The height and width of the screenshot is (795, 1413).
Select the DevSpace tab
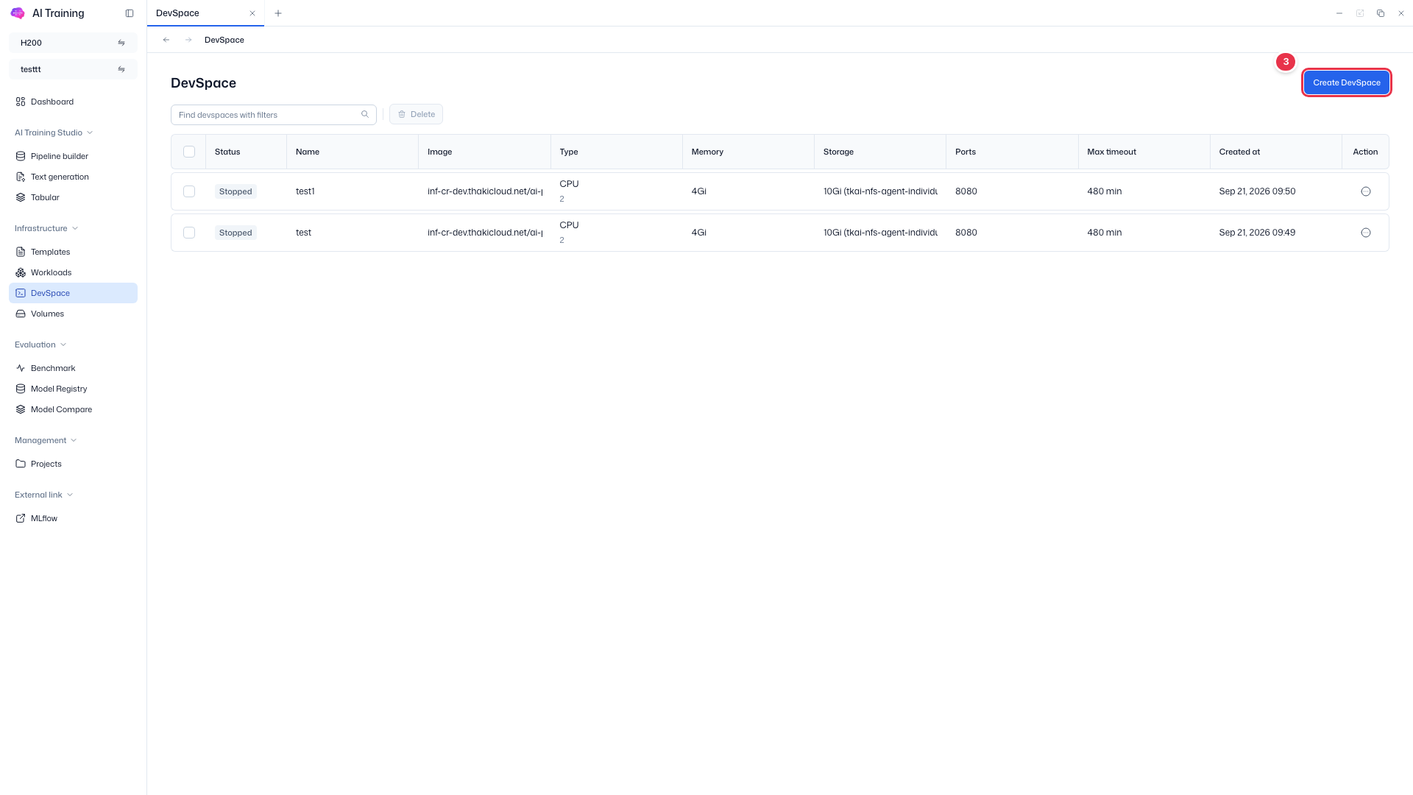click(205, 13)
